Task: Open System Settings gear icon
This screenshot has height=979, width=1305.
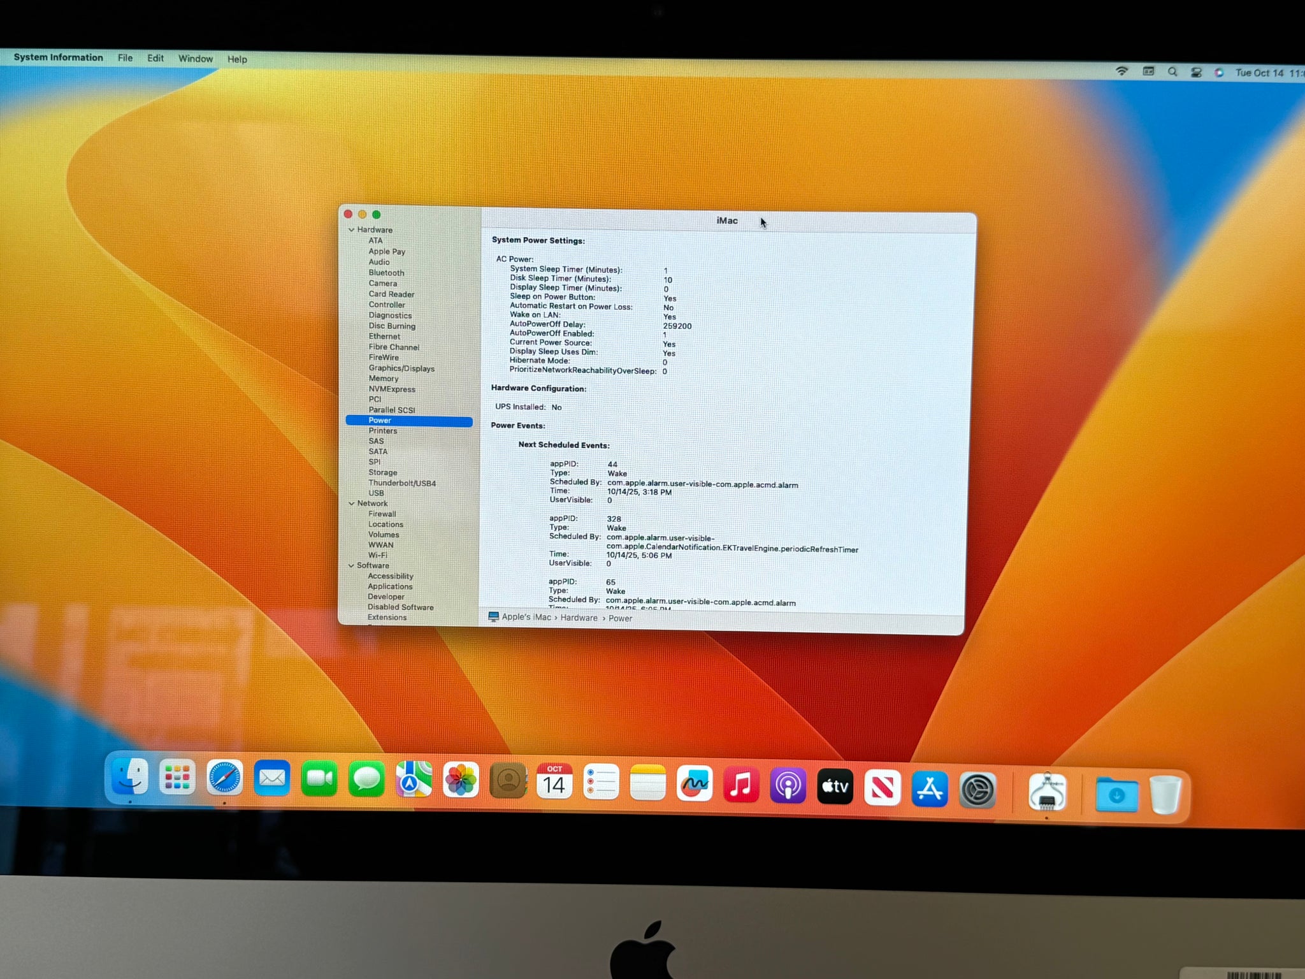Action: (977, 791)
